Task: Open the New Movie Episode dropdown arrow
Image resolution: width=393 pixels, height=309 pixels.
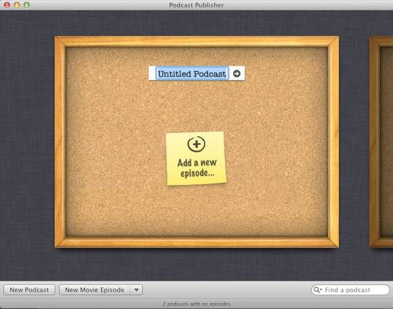Action: 136,290
